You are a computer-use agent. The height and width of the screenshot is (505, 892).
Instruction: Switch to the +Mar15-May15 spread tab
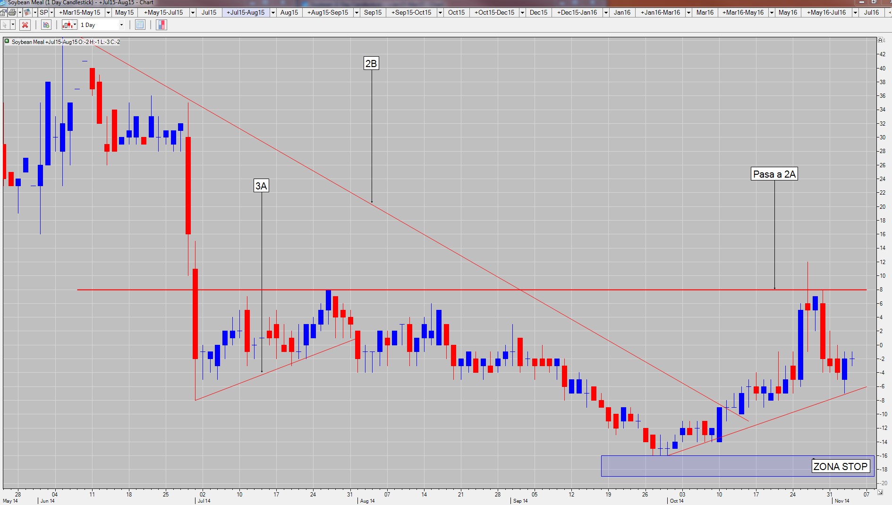tap(79, 12)
